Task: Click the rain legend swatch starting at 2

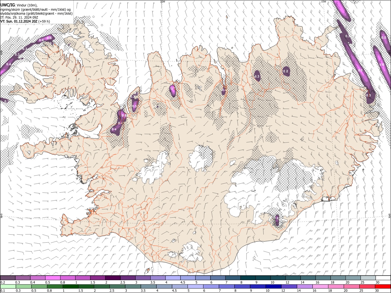Action: tap(102, 286)
